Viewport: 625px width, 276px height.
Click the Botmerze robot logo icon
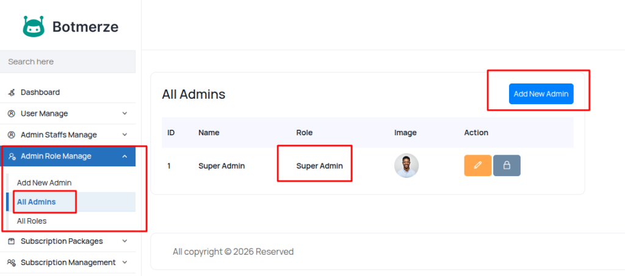coord(34,26)
